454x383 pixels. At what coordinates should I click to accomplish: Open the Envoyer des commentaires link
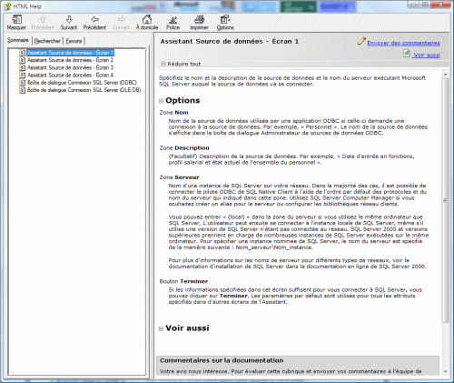pyautogui.click(x=403, y=43)
